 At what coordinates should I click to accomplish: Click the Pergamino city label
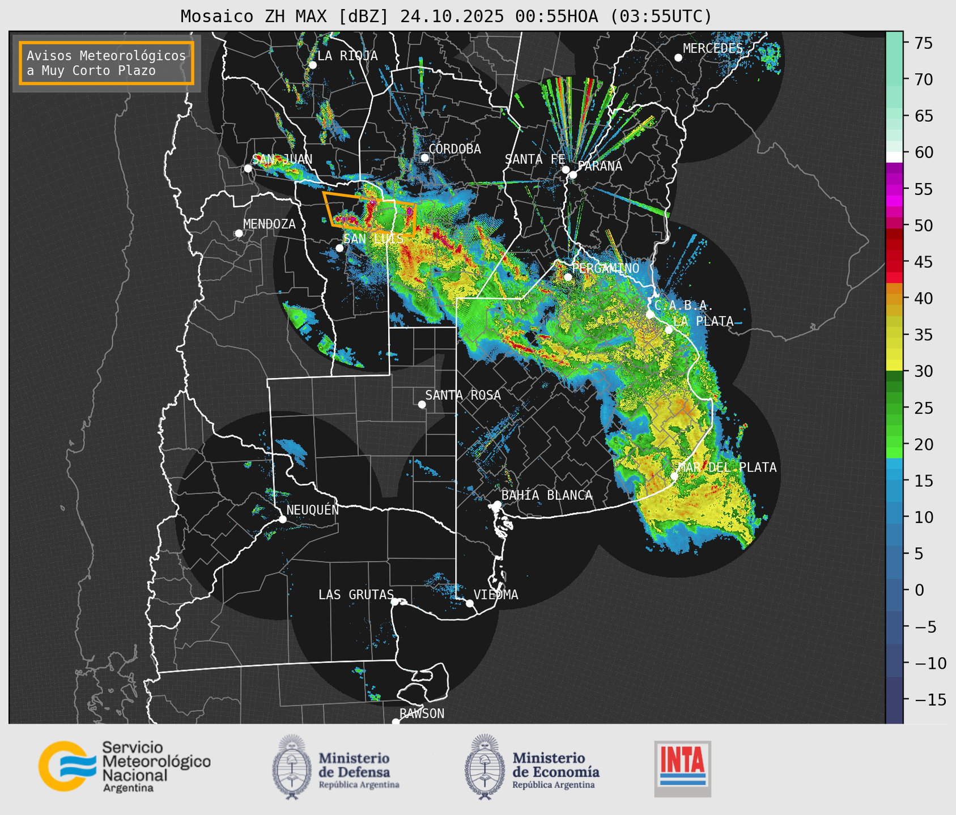pos(605,268)
